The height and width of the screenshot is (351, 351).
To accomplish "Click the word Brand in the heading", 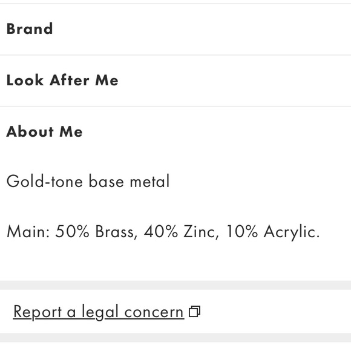I will click(x=30, y=29).
